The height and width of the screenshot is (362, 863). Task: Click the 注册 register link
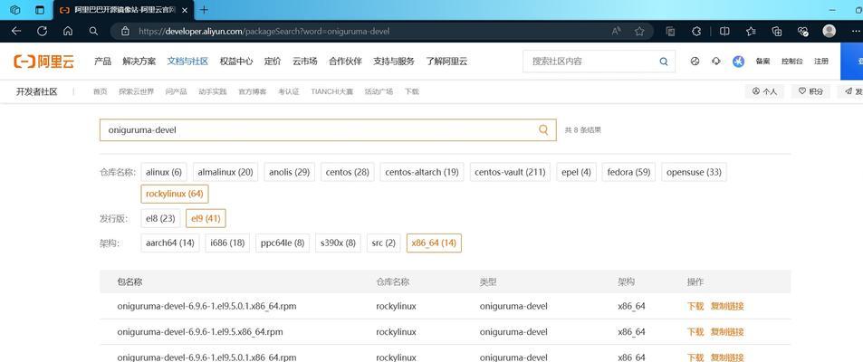click(821, 61)
